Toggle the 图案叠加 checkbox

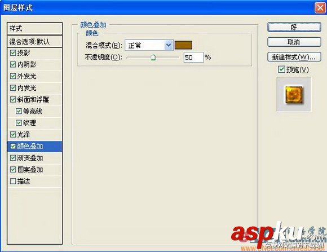point(13,170)
